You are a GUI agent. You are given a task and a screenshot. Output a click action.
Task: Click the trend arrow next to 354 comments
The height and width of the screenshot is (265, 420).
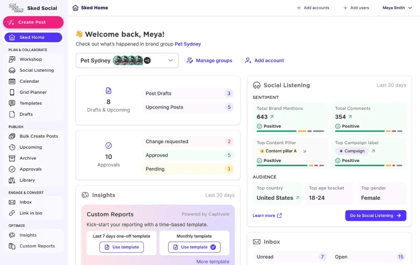[x=350, y=117]
